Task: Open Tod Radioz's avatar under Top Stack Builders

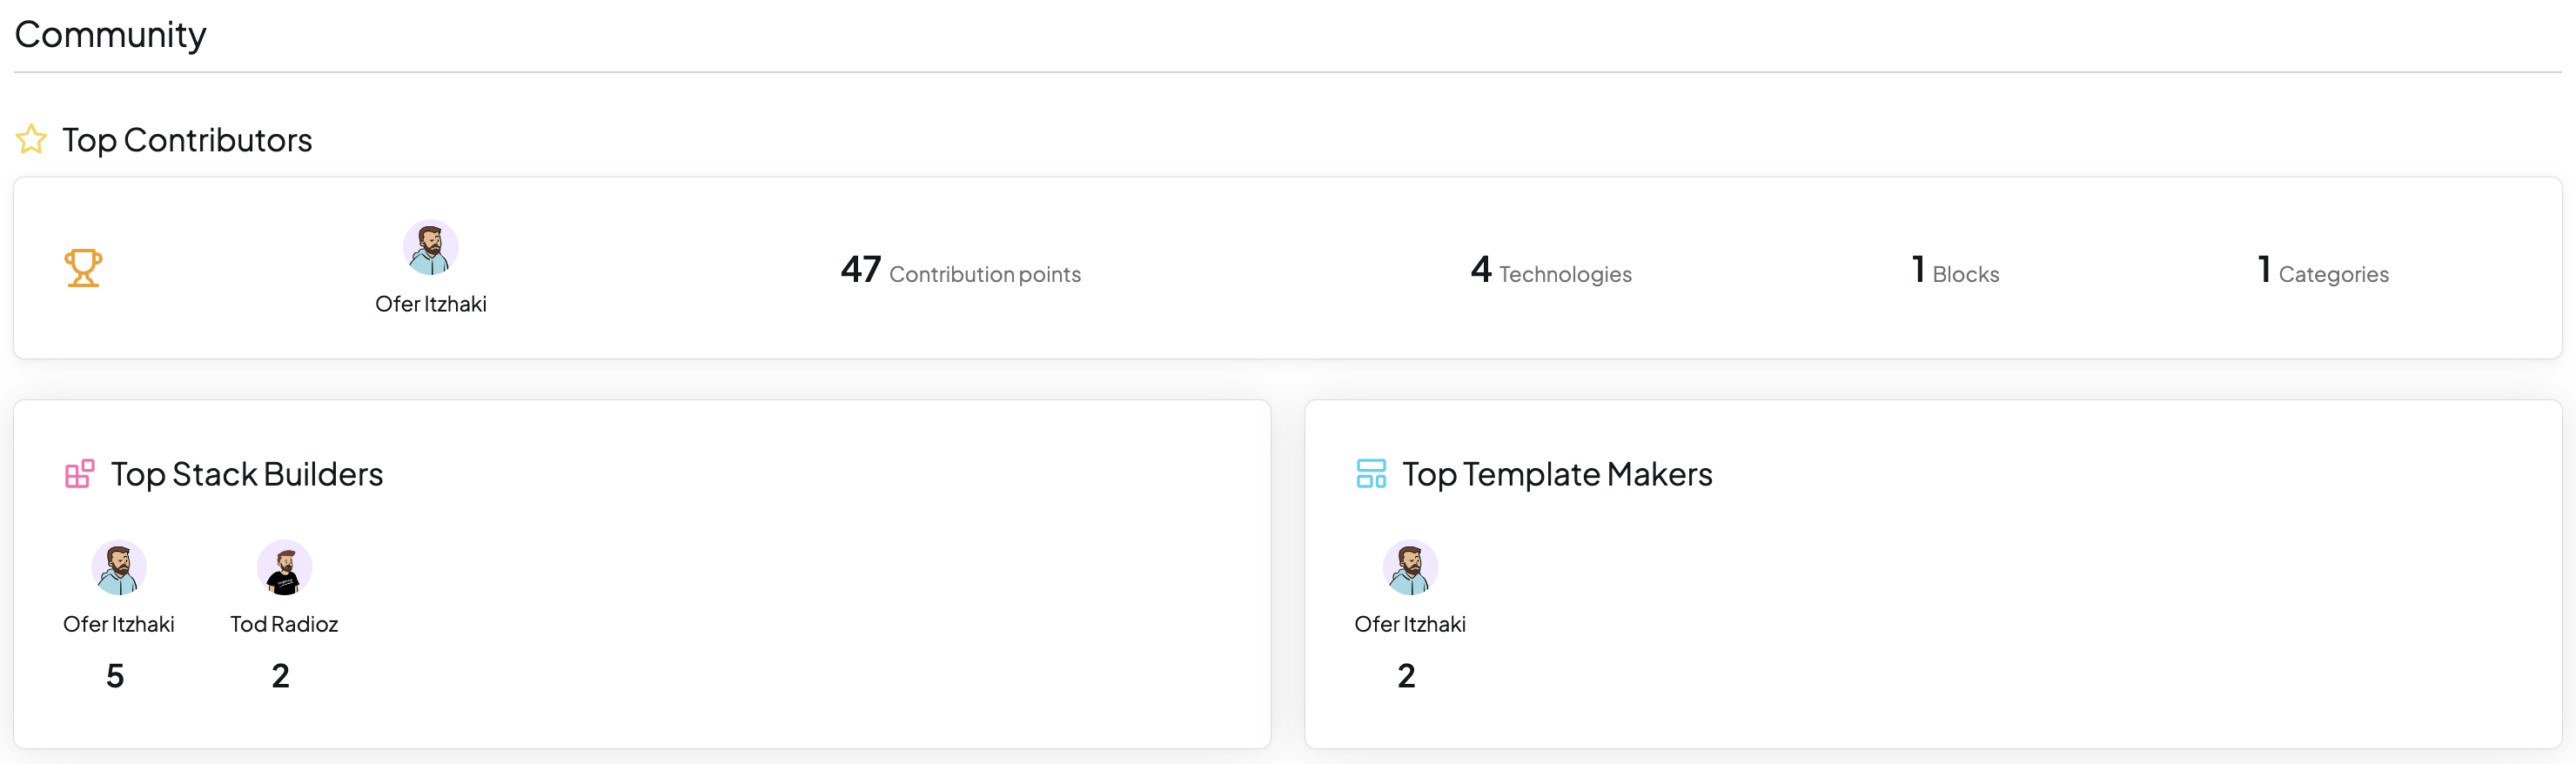Action: [x=284, y=568]
